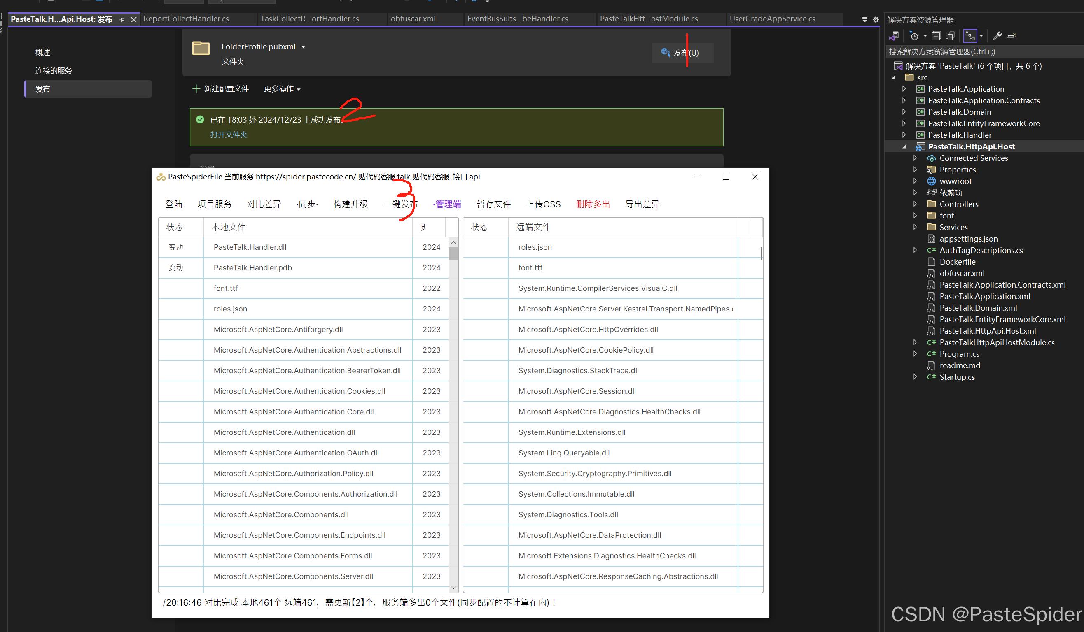Expand the PasteTalk.Domain project node

(904, 112)
